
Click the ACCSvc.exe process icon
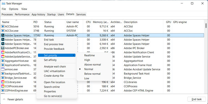[x=3, y=31]
